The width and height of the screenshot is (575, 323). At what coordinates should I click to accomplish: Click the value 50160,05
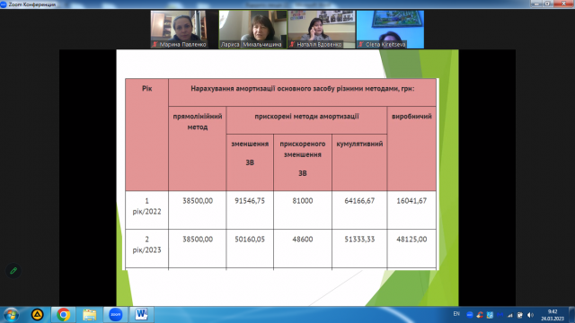(x=250, y=240)
